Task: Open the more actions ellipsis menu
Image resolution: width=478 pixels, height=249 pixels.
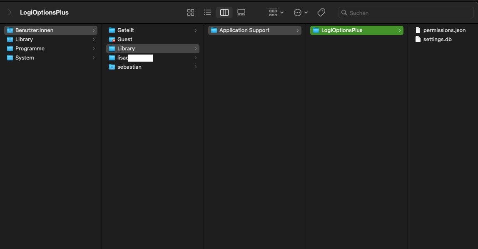Action: pyautogui.click(x=301, y=12)
